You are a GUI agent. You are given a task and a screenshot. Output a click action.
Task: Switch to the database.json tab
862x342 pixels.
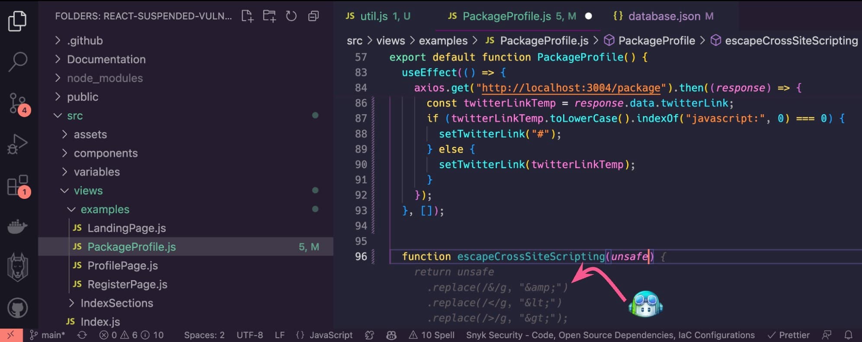(663, 16)
